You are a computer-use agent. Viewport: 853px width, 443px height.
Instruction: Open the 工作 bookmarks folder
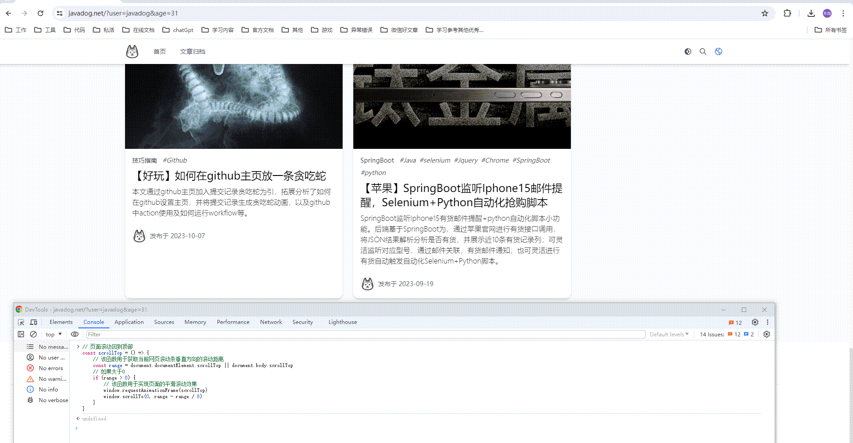[16, 30]
